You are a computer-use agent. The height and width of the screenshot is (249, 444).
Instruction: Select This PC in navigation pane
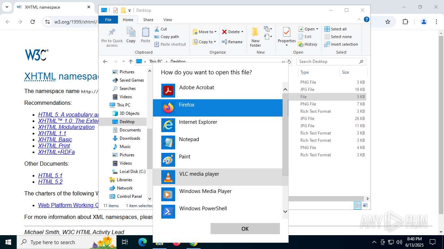pyautogui.click(x=120, y=105)
